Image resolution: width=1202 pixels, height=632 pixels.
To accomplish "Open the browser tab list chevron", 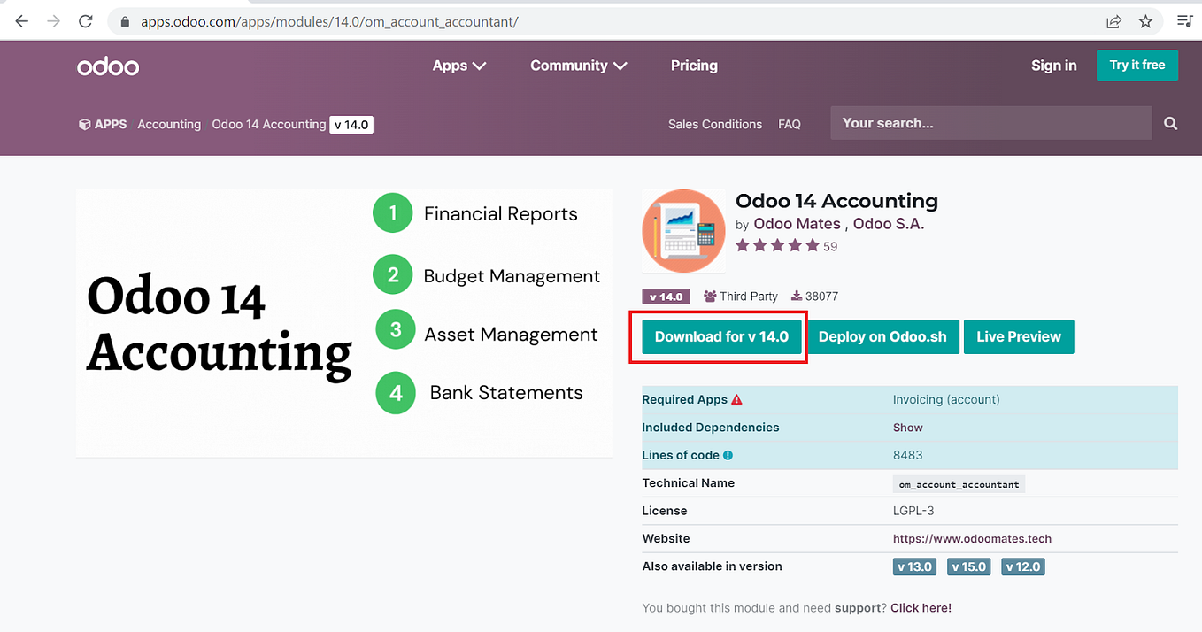I will (1184, 21).
